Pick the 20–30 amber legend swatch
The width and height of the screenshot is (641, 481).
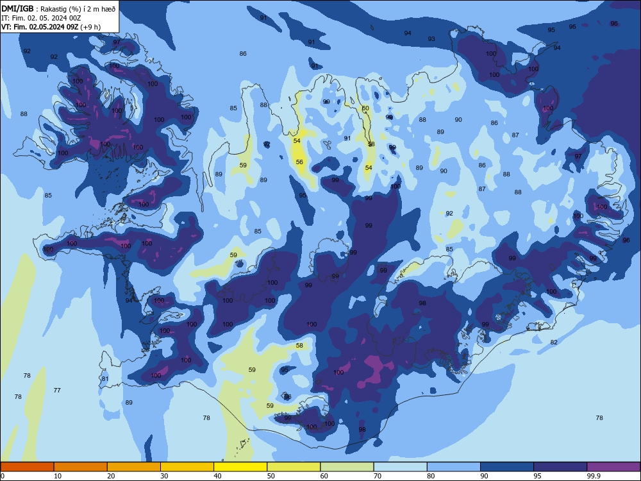134,467
